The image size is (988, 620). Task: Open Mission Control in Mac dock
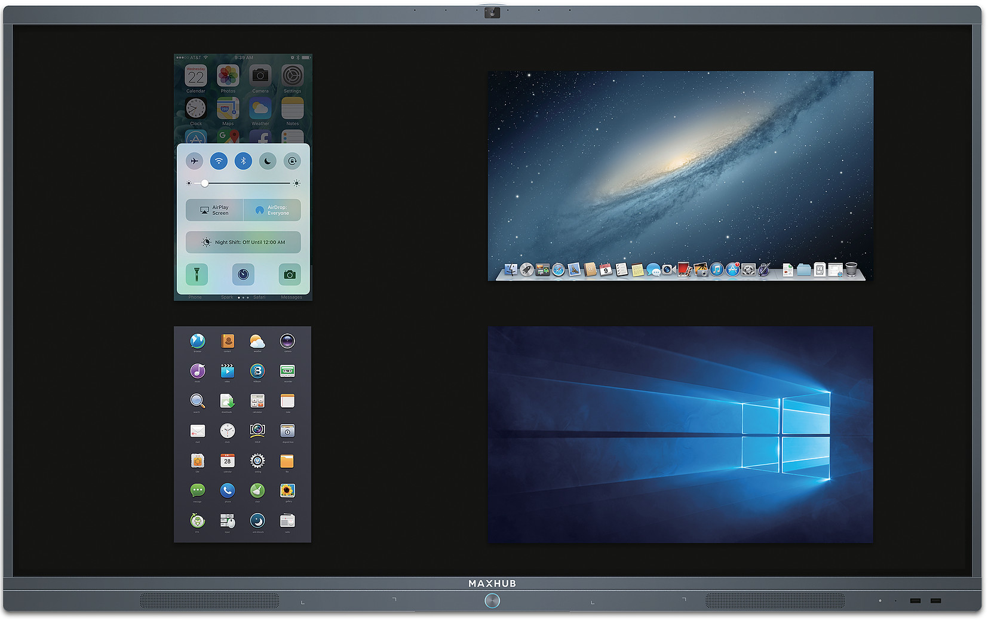(542, 269)
